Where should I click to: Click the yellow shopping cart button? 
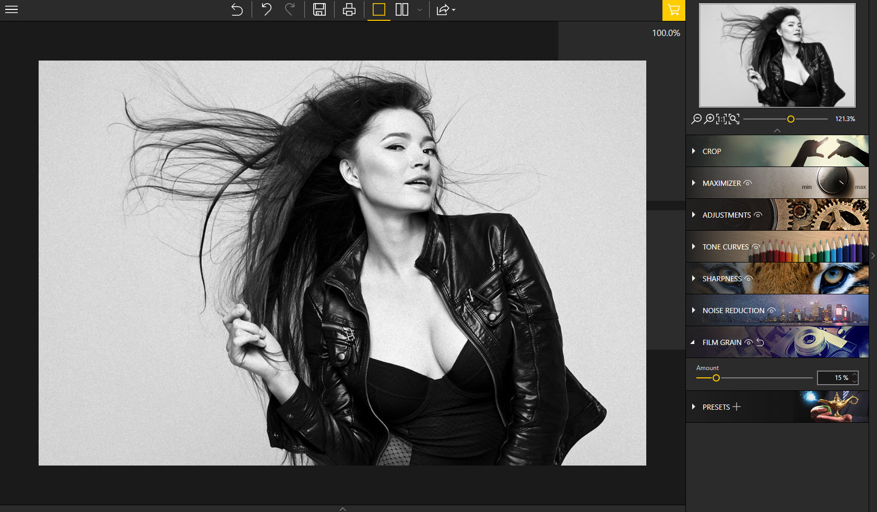tap(673, 10)
